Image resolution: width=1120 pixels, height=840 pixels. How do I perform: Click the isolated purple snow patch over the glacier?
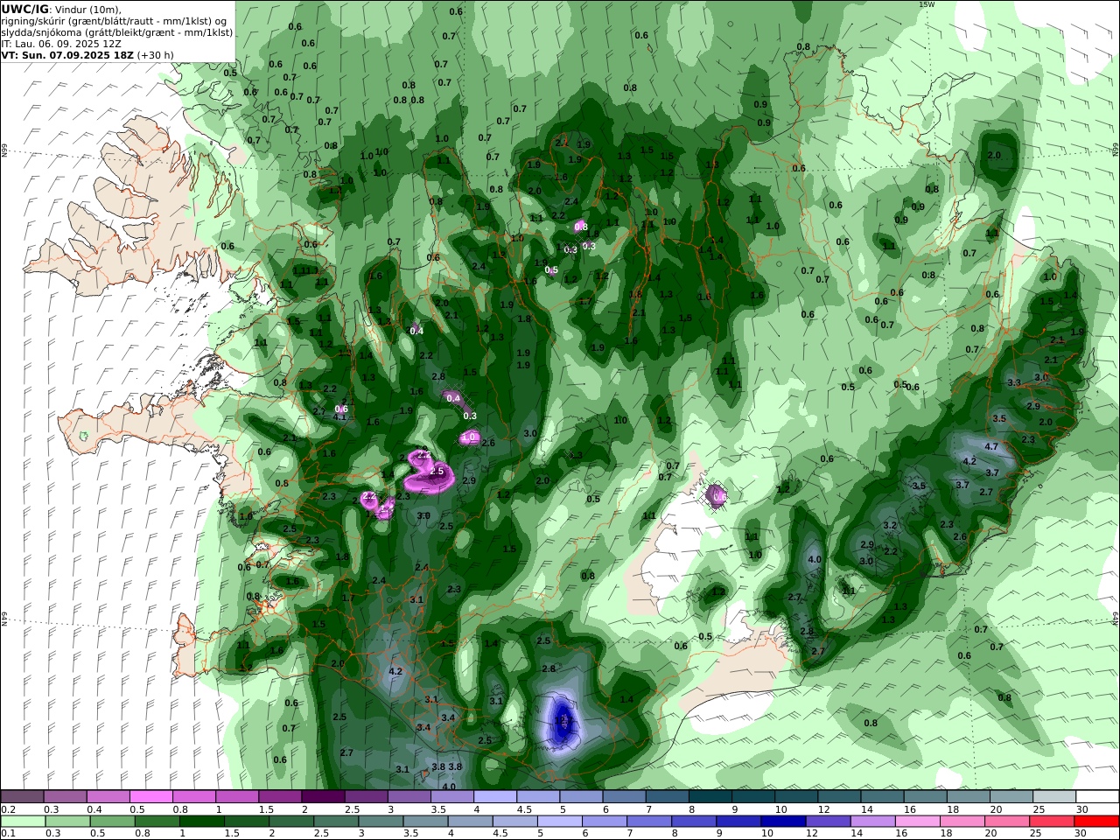(x=717, y=495)
